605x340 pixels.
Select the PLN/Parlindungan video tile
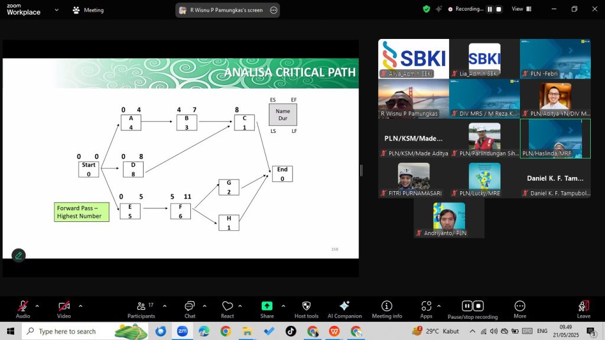coord(484,139)
